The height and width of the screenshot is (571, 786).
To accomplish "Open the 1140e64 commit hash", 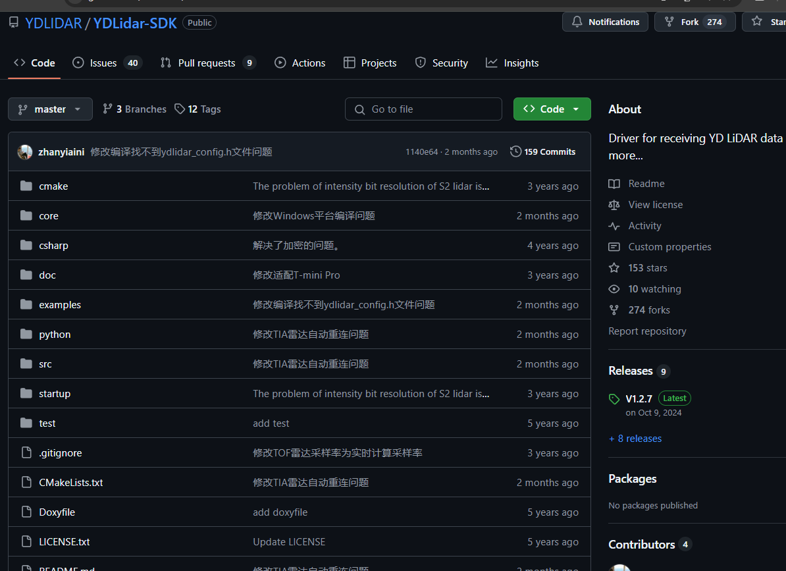I will tap(421, 152).
